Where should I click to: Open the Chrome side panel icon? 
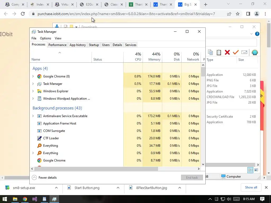(248, 14)
